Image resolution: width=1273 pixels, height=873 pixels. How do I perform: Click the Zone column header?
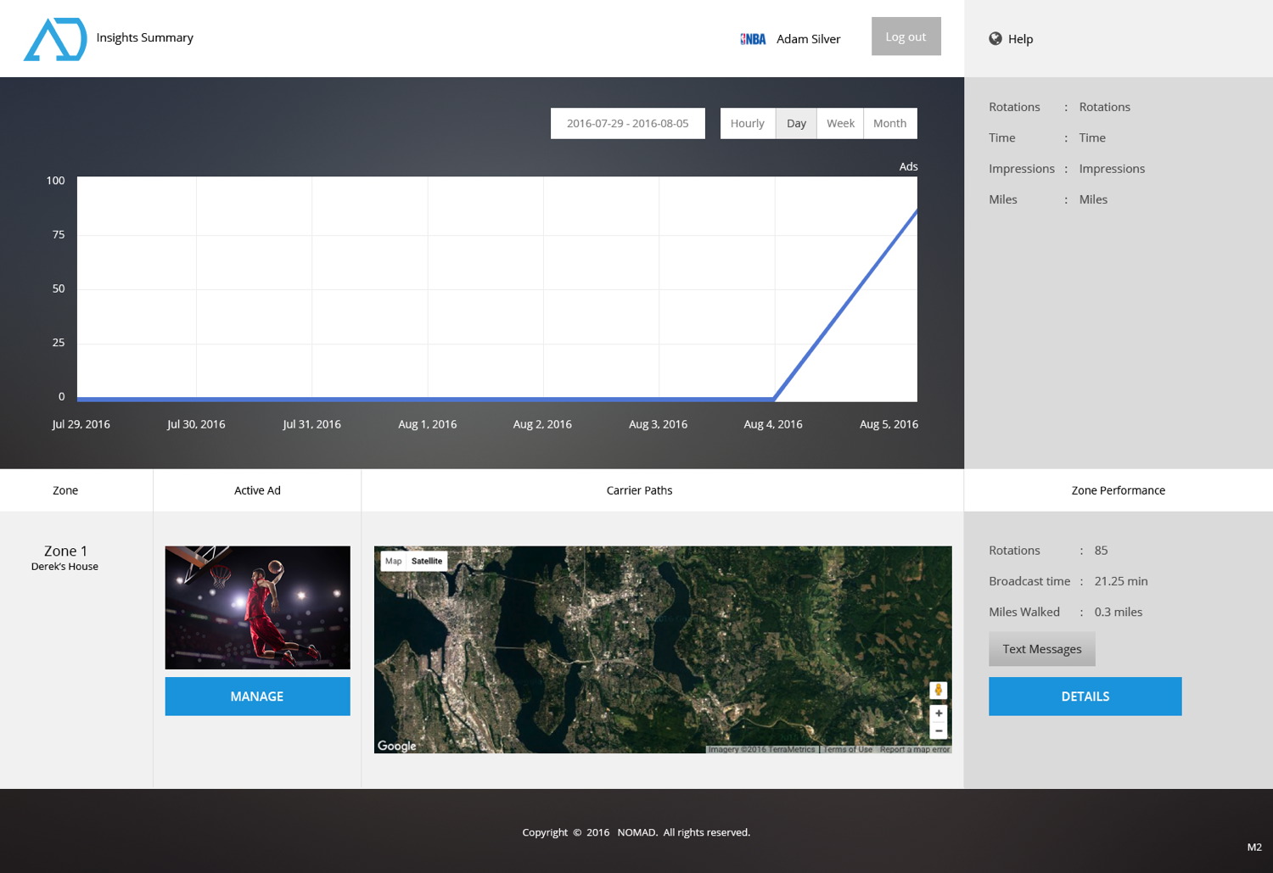pyautogui.click(x=65, y=490)
